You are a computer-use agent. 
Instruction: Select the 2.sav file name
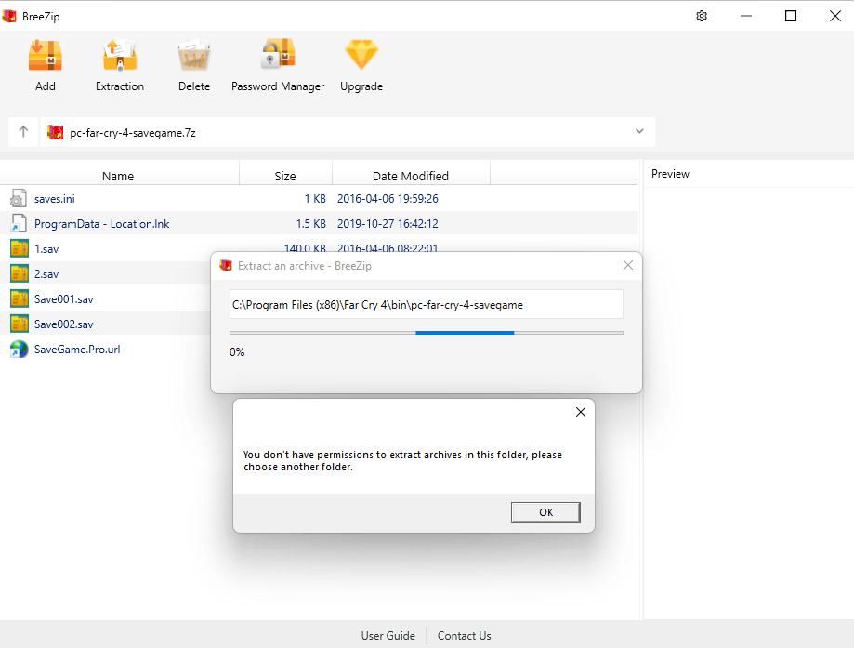coord(46,273)
